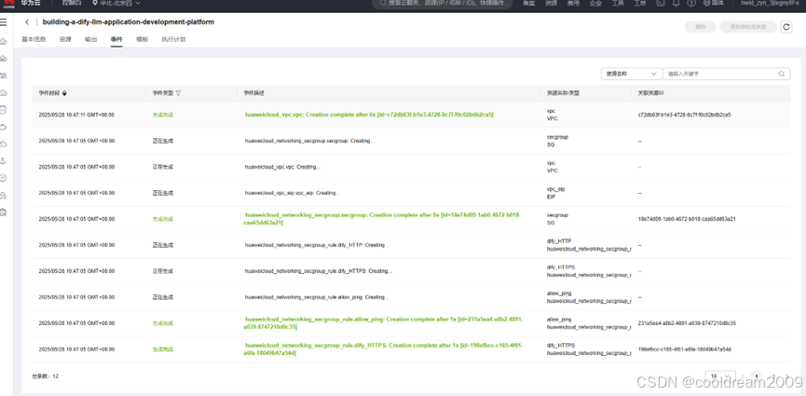The width and height of the screenshot is (806, 396).
Task: Open the page size dropdown showing 10
Action: (x=719, y=376)
